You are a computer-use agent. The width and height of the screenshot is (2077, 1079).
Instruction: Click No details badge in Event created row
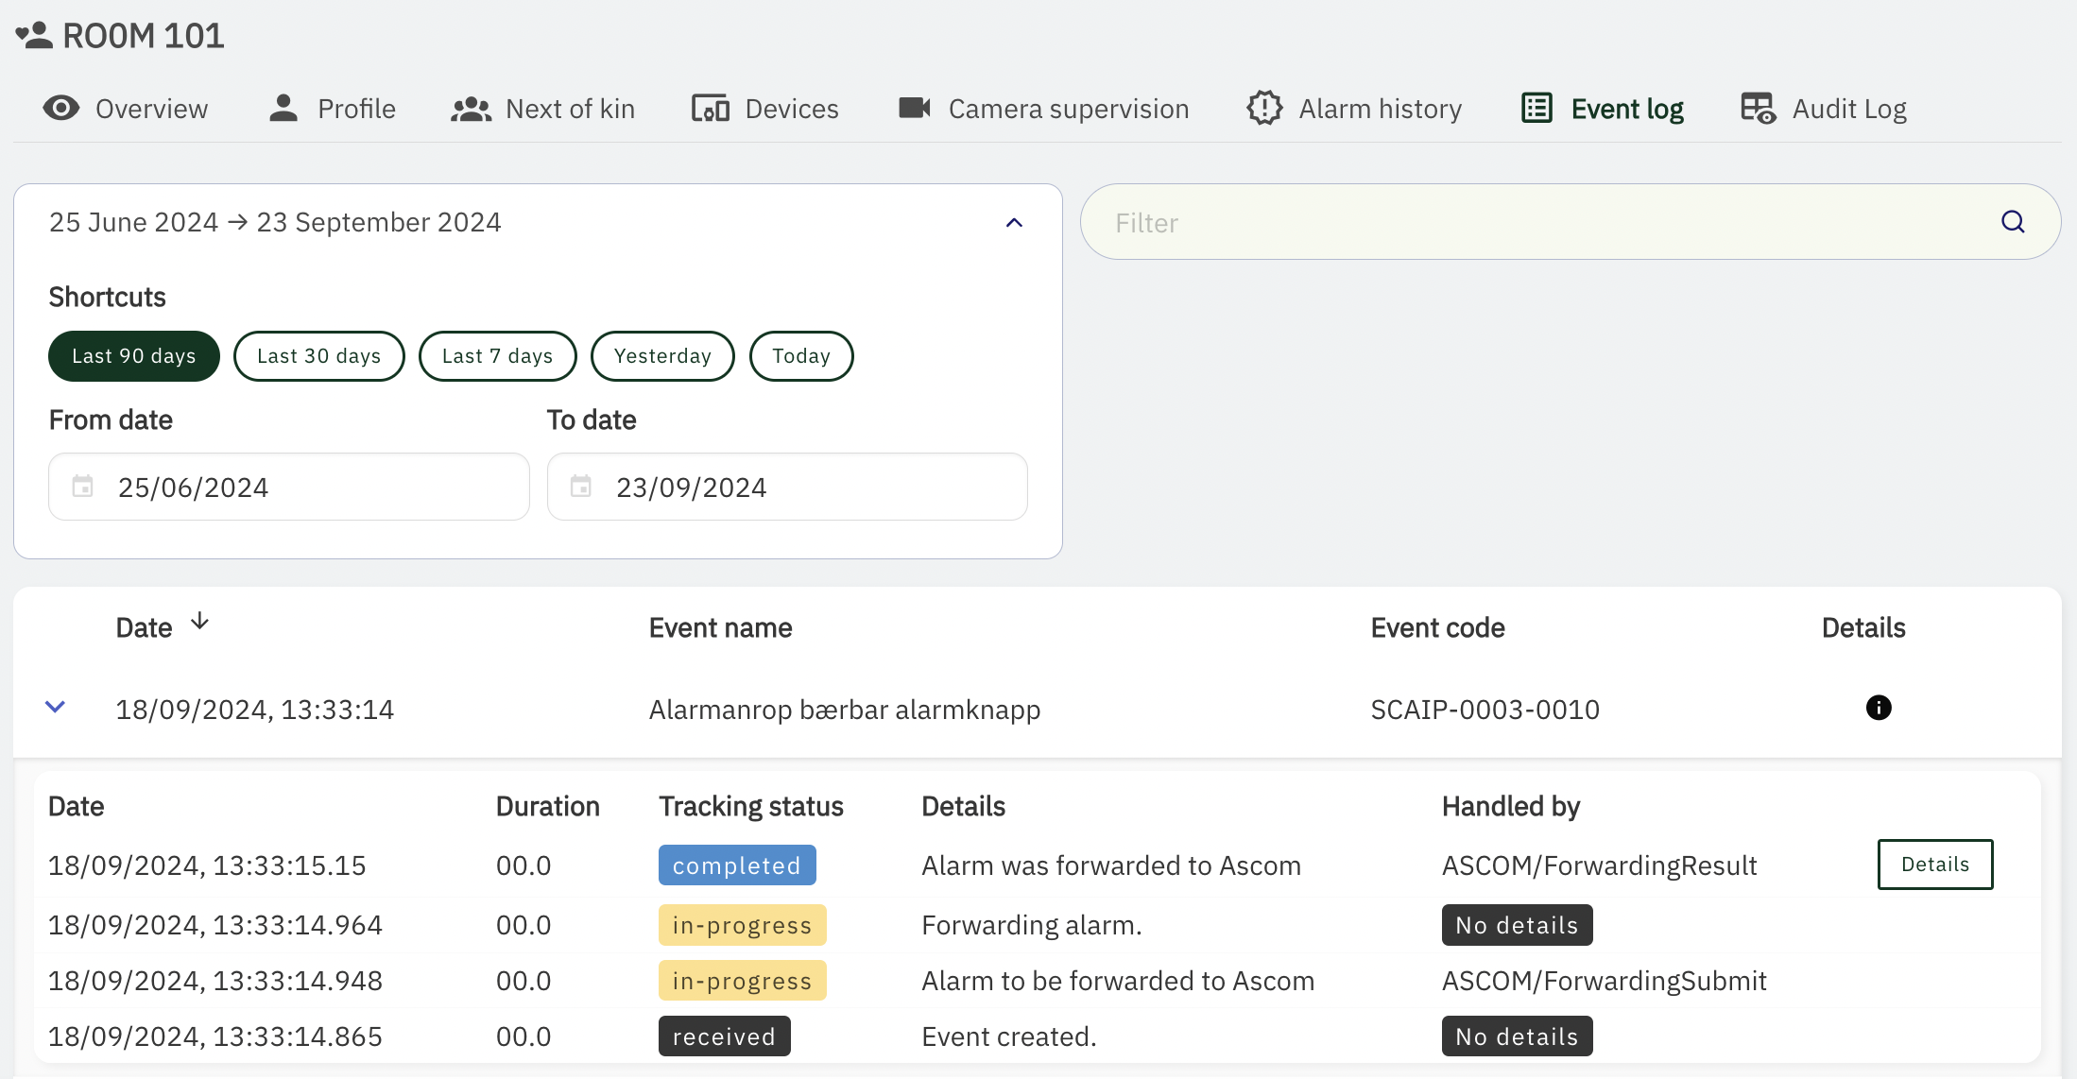coord(1518,1036)
